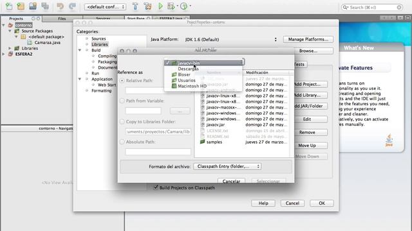Image resolution: width=412 pixels, height=231 pixels.
Task: Switch to the Projects tab
Action: point(16,19)
